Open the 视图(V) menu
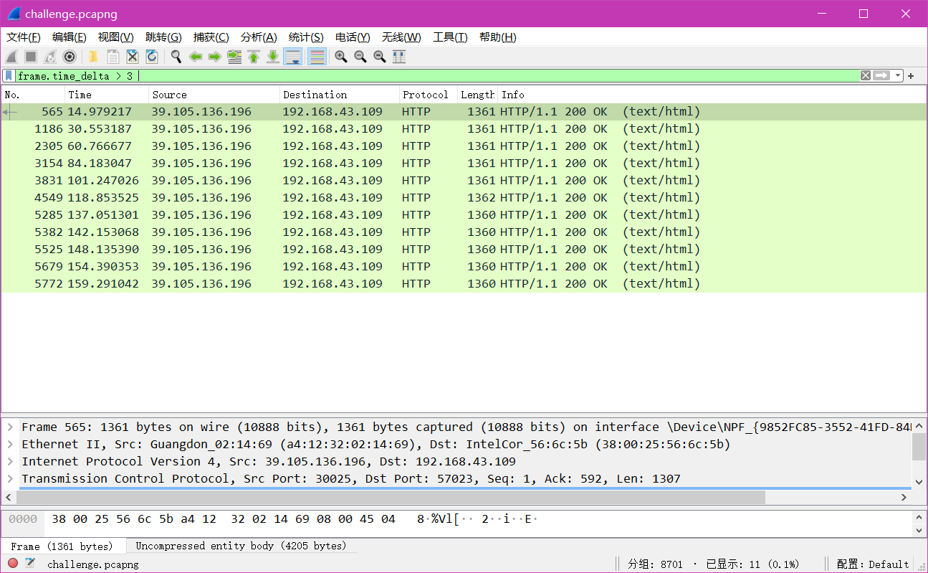 (x=116, y=37)
